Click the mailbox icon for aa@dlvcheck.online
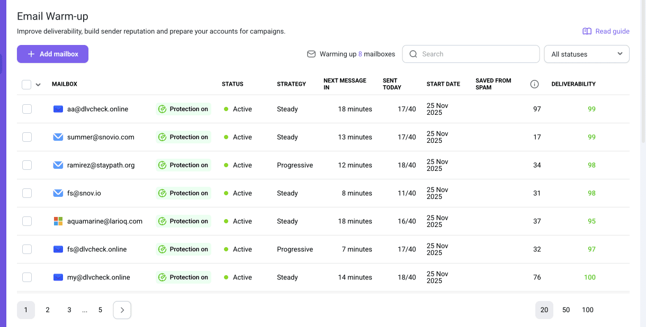The height and width of the screenshot is (327, 646). (58, 109)
